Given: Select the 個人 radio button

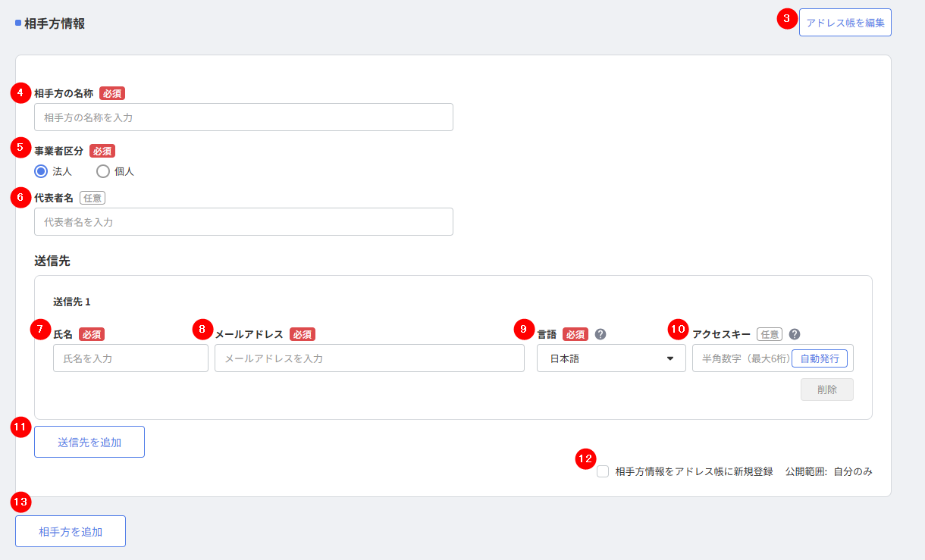Looking at the screenshot, I should pos(103,171).
